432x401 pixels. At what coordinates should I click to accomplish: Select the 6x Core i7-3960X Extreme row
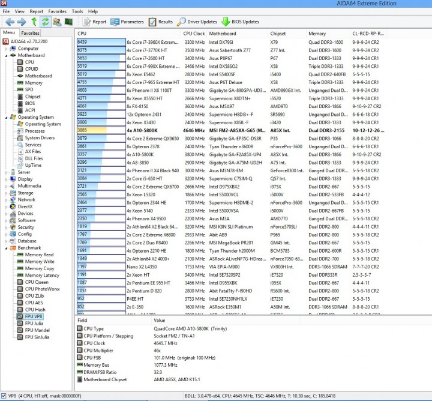pos(231,43)
